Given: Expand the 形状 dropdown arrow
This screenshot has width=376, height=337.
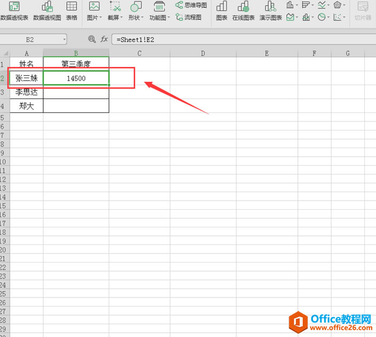Looking at the screenshot, I should pyautogui.click(x=142, y=17).
